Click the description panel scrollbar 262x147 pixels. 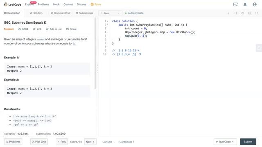tap(95, 53)
